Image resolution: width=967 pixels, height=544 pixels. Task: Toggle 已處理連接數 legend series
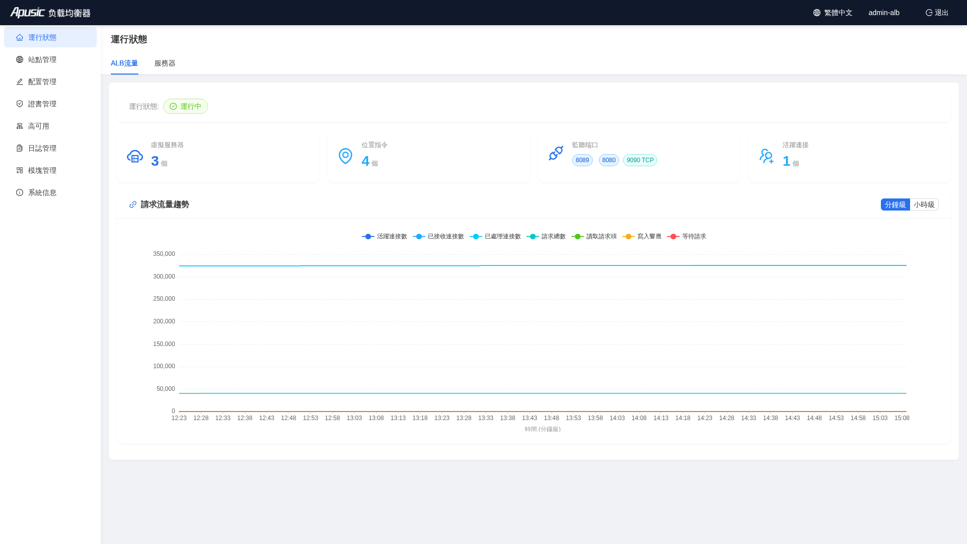(x=495, y=236)
